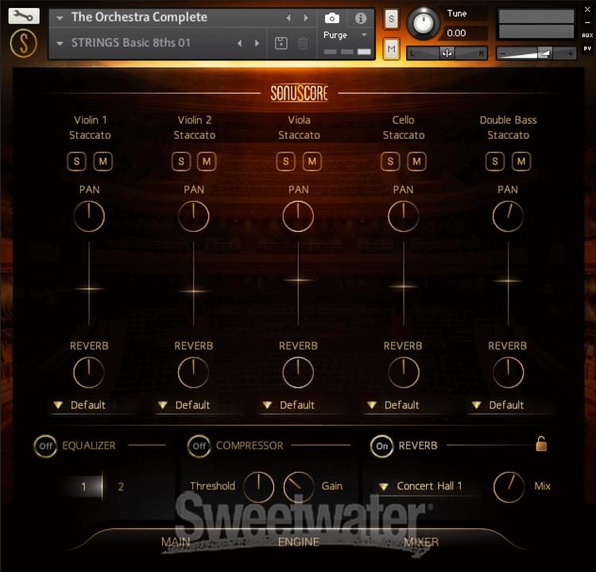This screenshot has width=596, height=572.
Task: Select the previous snapshot next to STRINGS Basic 8ths 01
Action: coord(239,44)
